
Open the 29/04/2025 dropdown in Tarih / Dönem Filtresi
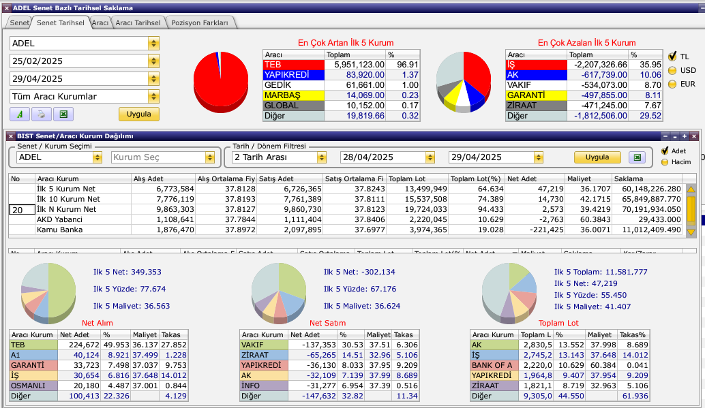538,157
